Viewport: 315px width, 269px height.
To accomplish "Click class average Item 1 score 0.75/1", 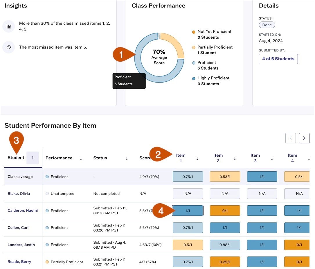I will [x=188, y=177].
